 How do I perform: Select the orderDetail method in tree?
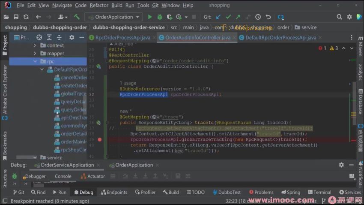click(x=70, y=134)
